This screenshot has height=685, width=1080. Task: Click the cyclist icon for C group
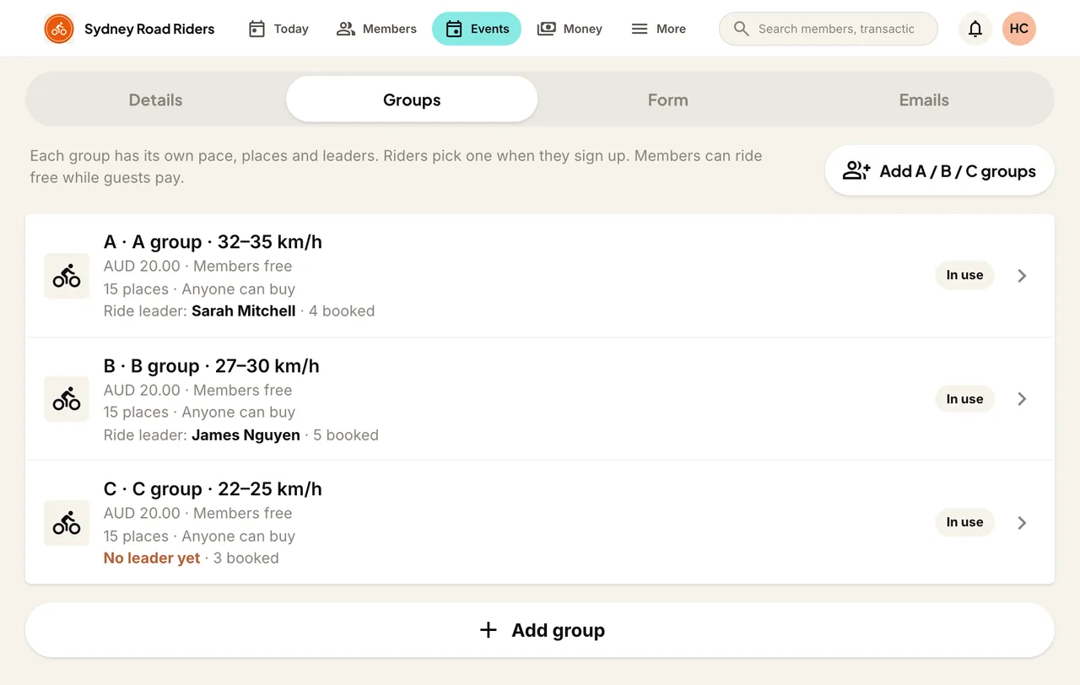click(x=67, y=523)
